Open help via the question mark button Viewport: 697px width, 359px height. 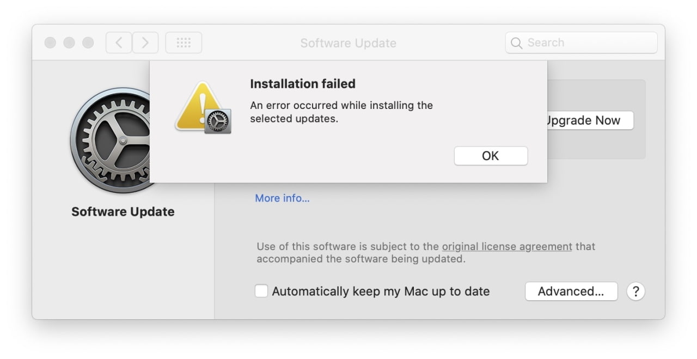point(635,291)
